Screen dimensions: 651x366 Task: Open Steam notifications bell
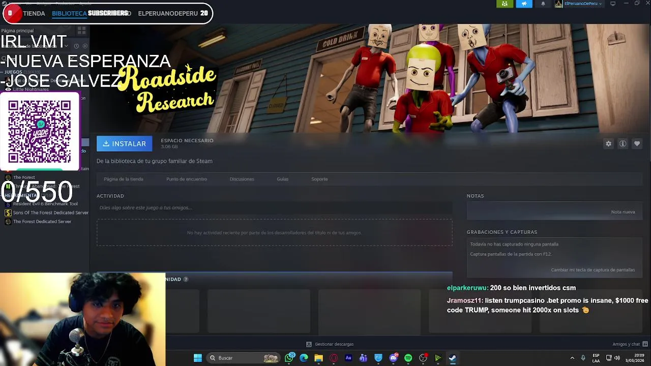coord(543,4)
